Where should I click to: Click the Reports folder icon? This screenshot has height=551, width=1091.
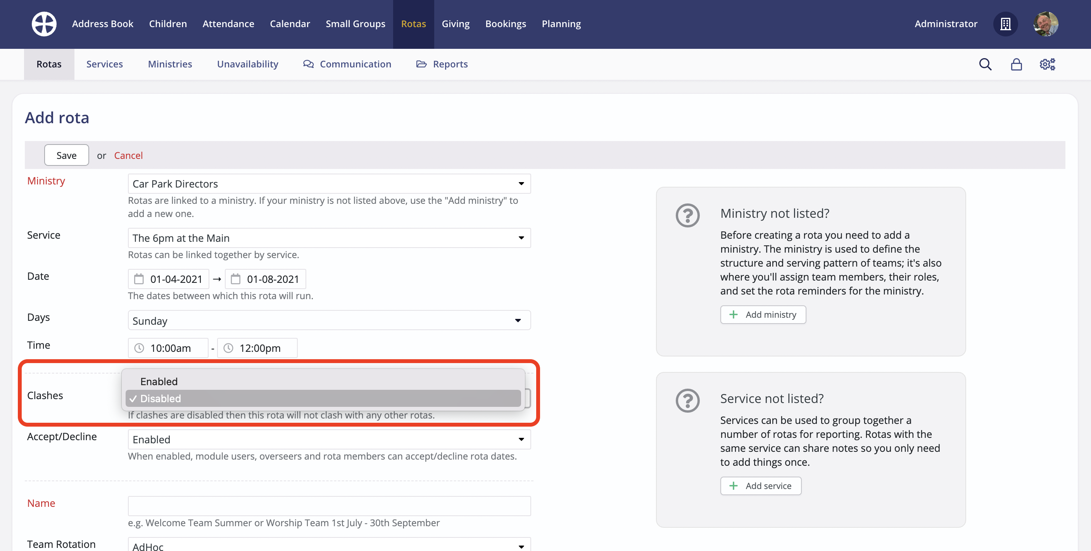(x=421, y=64)
